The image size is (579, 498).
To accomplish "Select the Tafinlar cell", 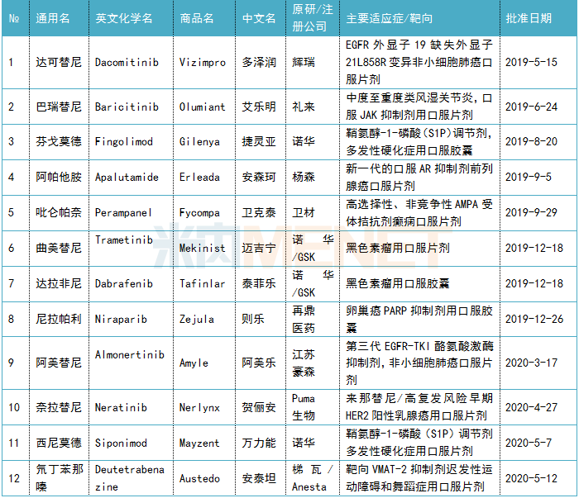I will pos(203,283).
